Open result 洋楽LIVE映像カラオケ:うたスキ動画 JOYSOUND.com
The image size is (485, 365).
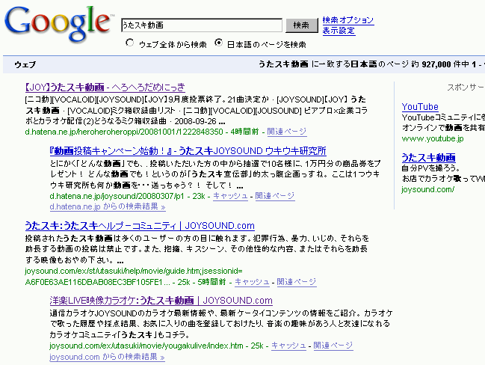tap(161, 301)
